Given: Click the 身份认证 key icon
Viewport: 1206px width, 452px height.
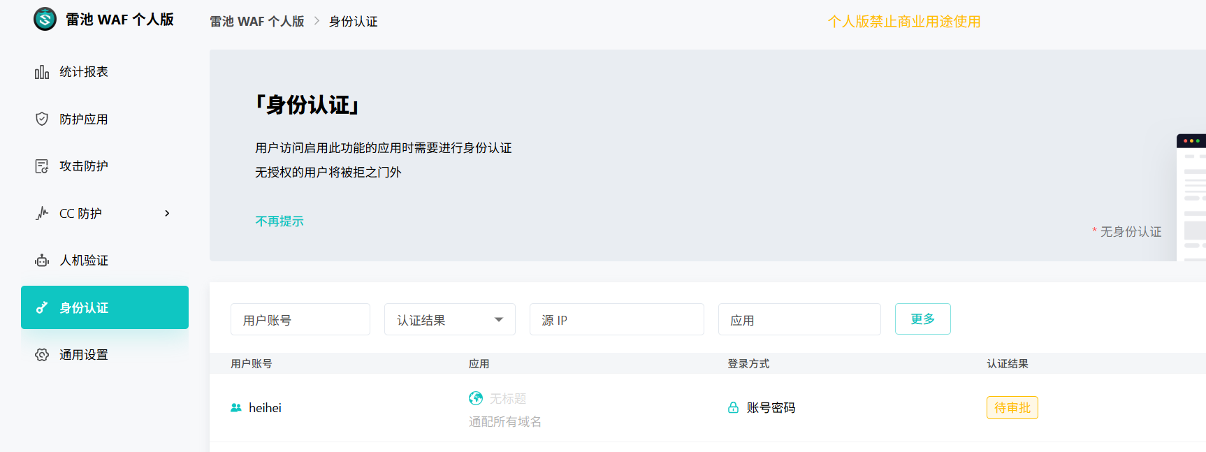Looking at the screenshot, I should pyautogui.click(x=42, y=307).
